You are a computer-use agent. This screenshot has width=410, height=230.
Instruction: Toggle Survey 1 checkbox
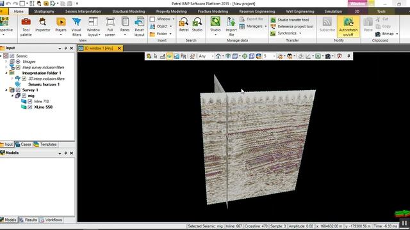point(18,90)
